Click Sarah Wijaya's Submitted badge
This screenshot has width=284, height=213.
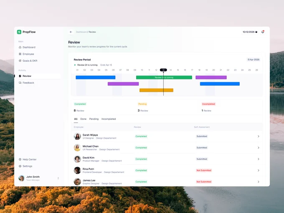coord(202,137)
